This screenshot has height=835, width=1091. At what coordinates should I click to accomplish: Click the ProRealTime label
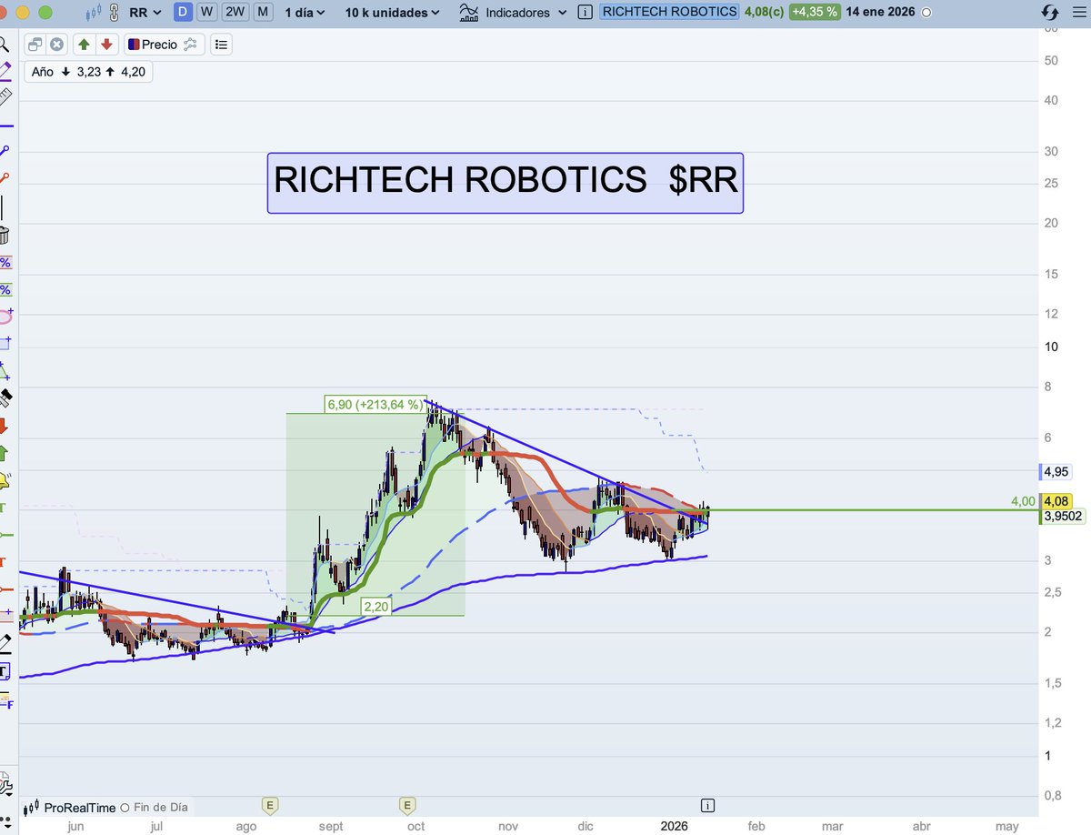click(x=80, y=808)
